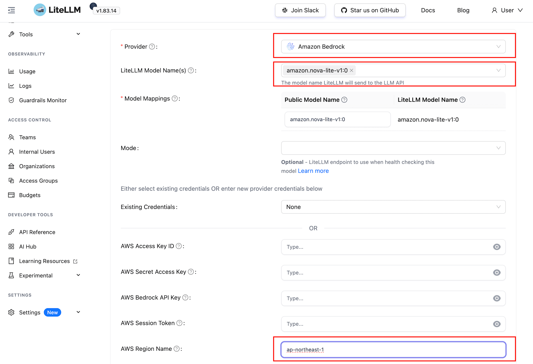Image resolution: width=533 pixels, height=364 pixels.
Task: Show the AWS Access Key ID value
Action: coord(497,247)
